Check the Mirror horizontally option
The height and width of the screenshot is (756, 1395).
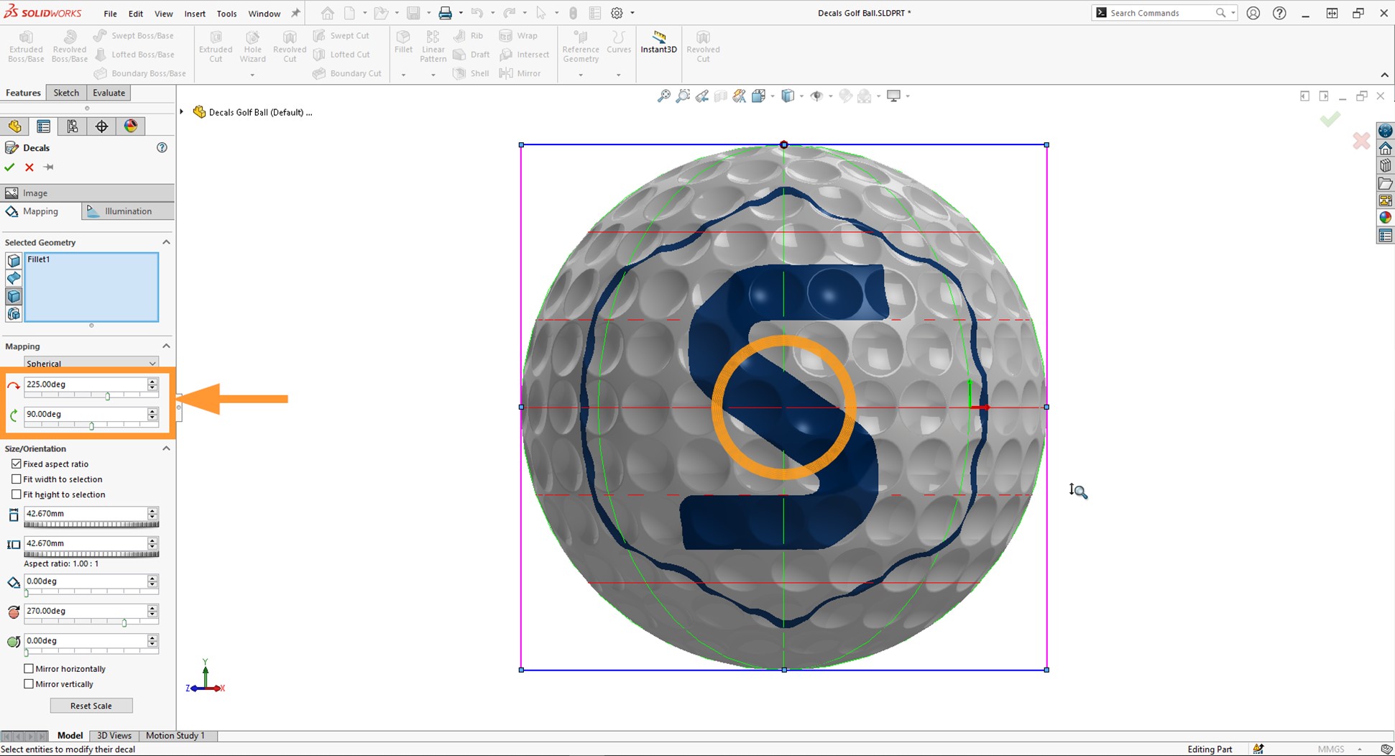click(29, 668)
